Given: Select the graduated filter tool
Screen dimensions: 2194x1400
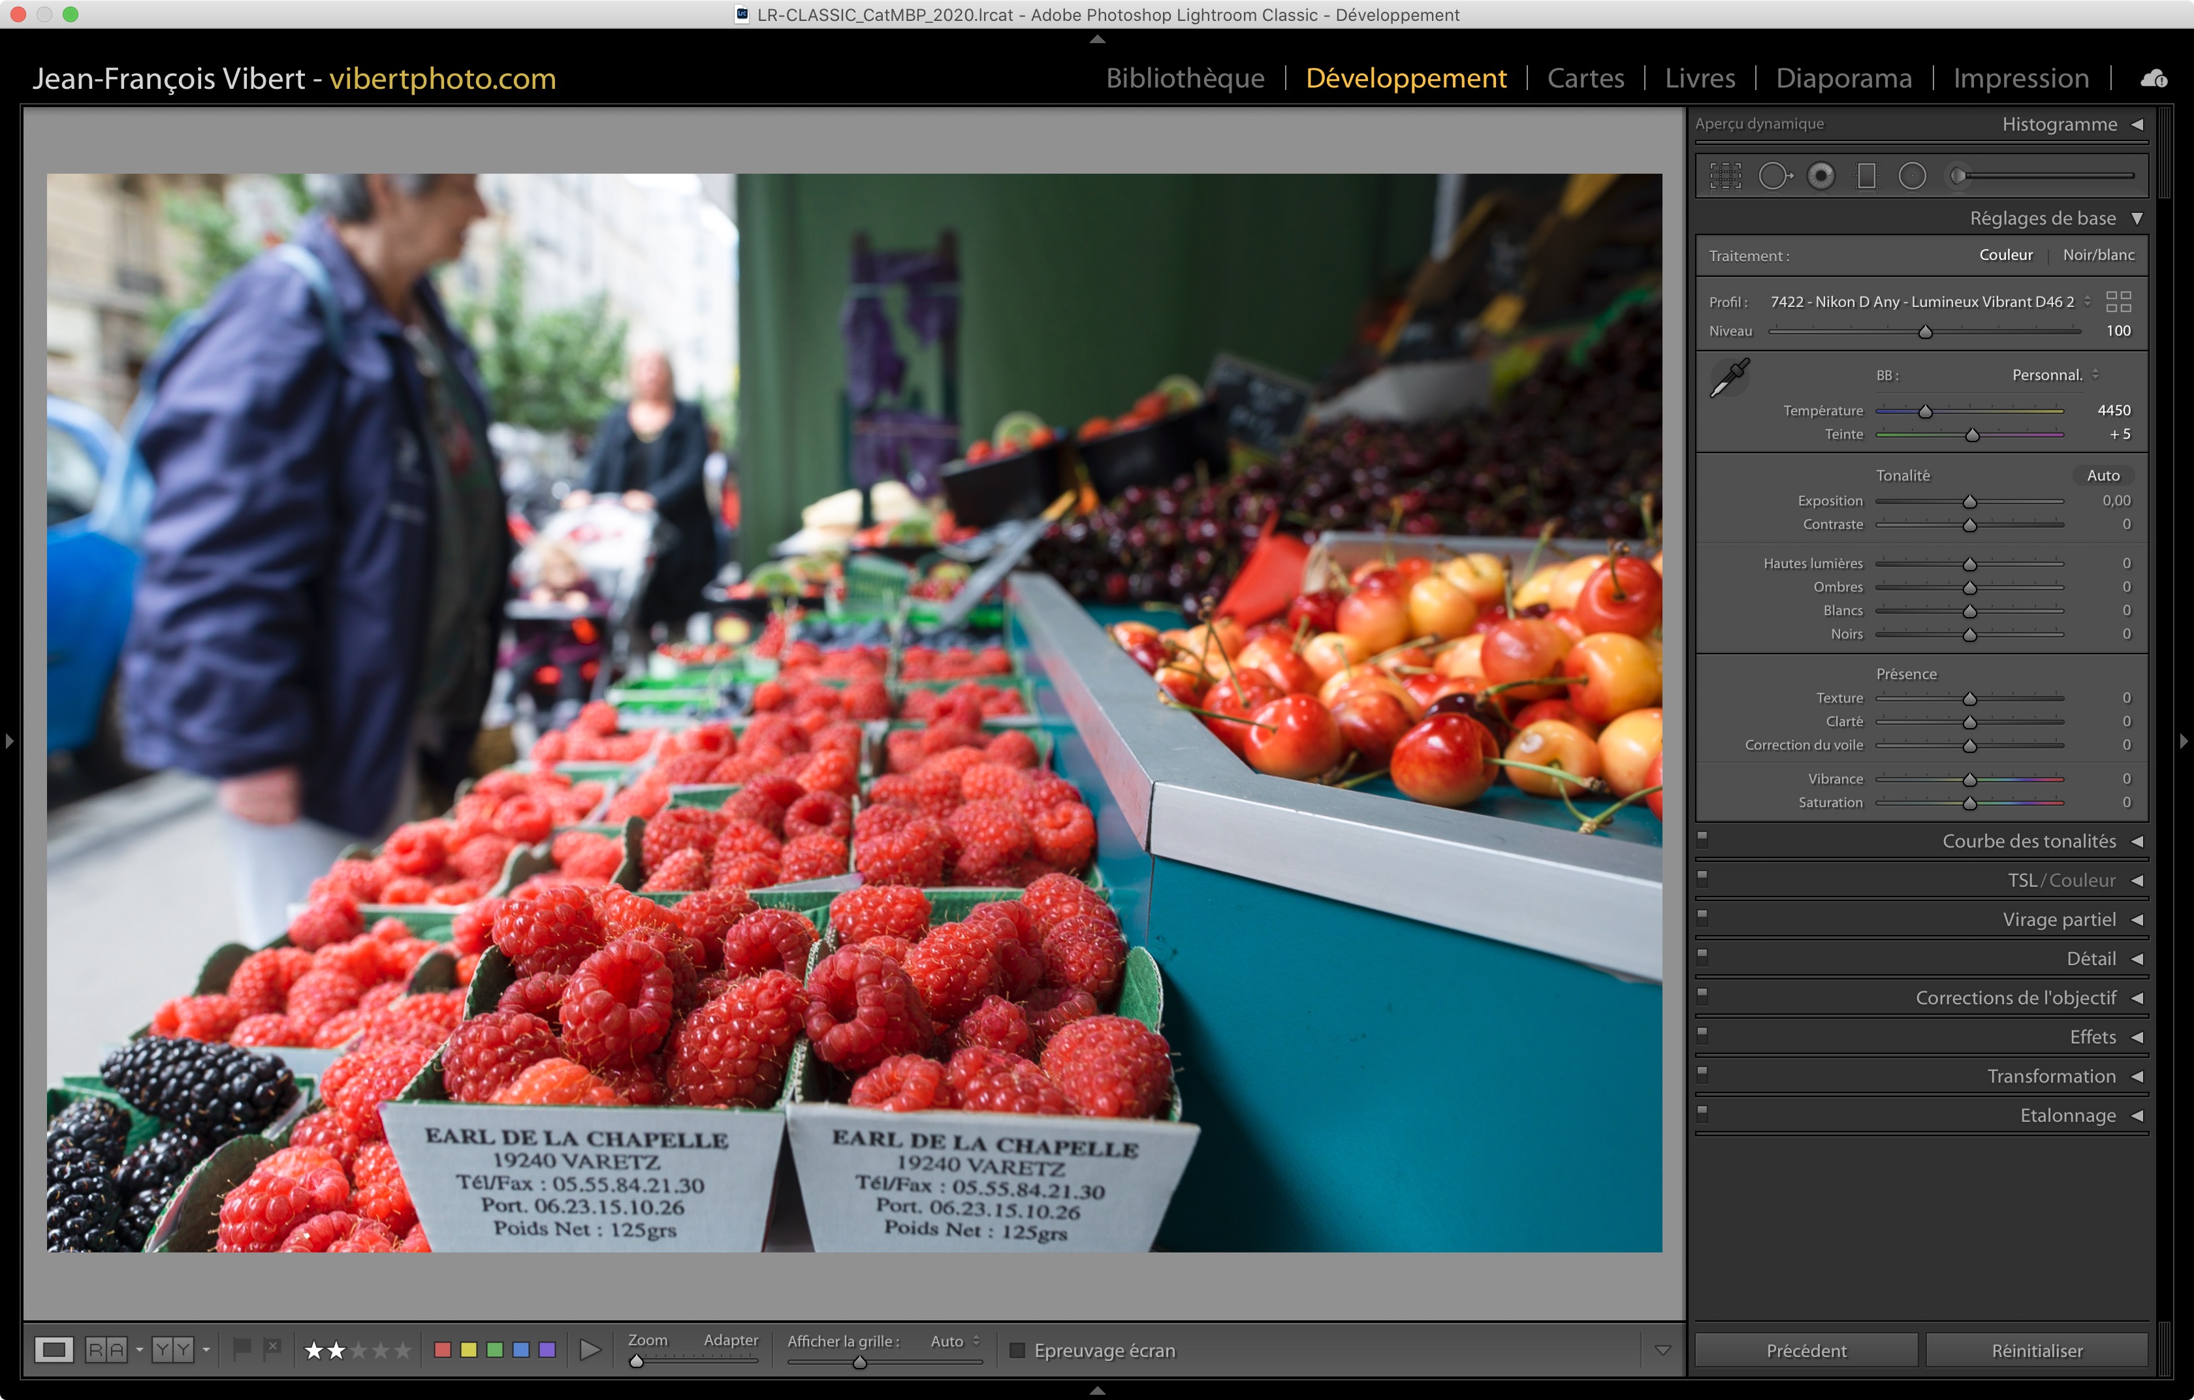Looking at the screenshot, I should tap(1866, 176).
